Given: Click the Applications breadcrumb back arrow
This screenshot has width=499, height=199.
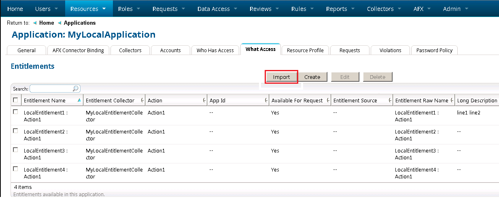Looking at the screenshot, I should coord(59,23).
